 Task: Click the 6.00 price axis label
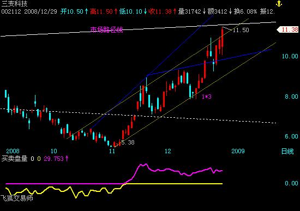point(291,136)
